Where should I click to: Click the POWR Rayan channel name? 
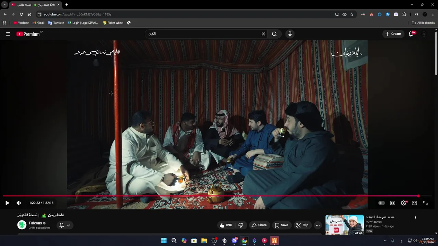point(373,222)
